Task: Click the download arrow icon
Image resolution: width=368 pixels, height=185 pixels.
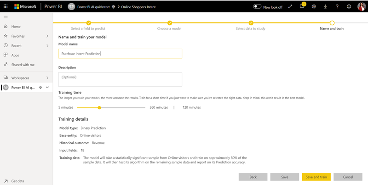Action: tap(325, 6)
